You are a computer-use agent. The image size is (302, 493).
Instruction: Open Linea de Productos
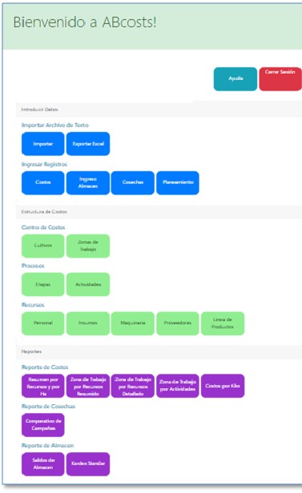pyautogui.click(x=223, y=323)
